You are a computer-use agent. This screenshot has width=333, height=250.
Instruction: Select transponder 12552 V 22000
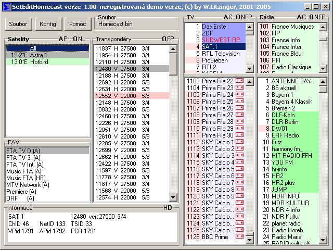tap(132, 96)
